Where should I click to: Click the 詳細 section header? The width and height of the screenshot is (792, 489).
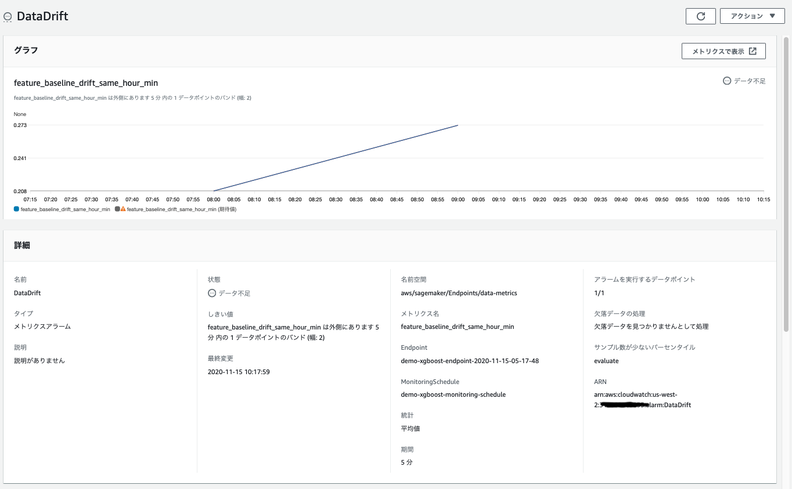(x=21, y=245)
